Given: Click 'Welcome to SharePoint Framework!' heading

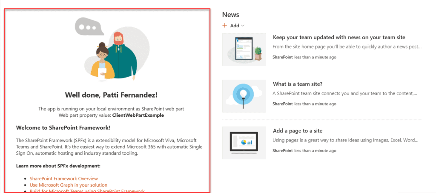Looking at the screenshot, I should 63,128.
